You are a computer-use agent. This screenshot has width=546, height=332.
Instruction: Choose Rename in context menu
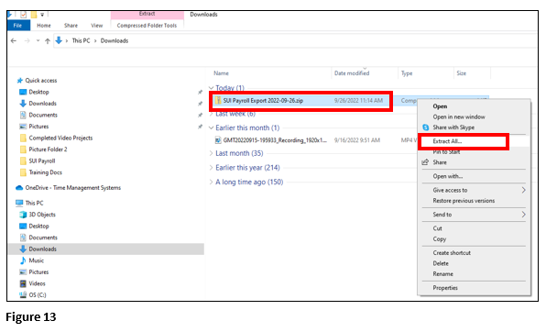pyautogui.click(x=442, y=273)
